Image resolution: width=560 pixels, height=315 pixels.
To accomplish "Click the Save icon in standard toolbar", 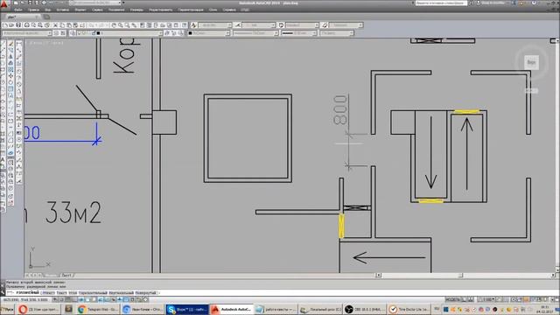I will 18,25.
